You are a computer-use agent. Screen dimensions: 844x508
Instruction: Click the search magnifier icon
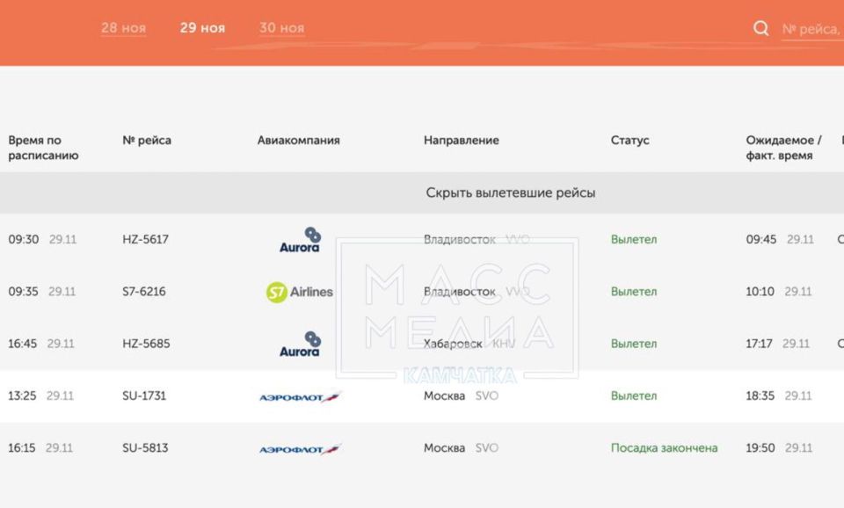(x=760, y=28)
